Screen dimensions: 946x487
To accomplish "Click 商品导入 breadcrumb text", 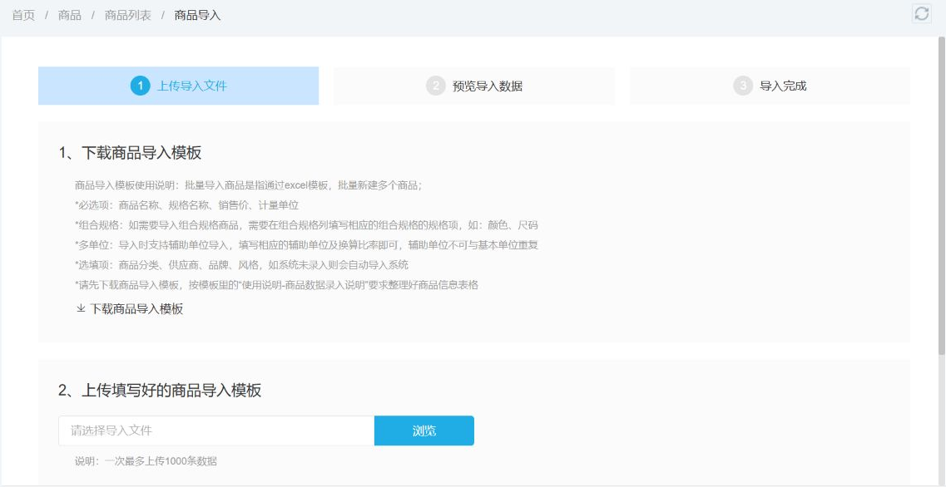I will [x=197, y=15].
